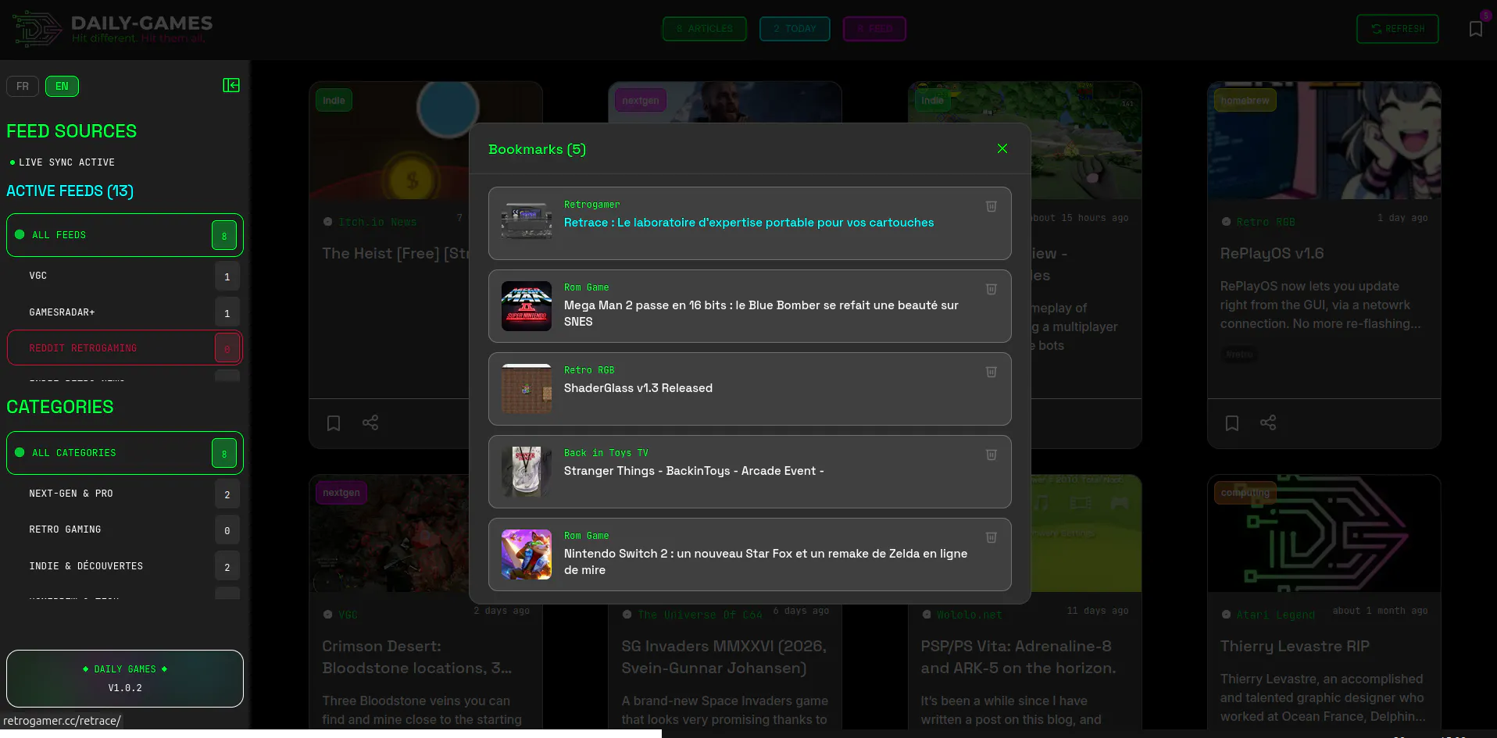1497x738 pixels.
Task: Switch language to FR
Action: point(23,86)
